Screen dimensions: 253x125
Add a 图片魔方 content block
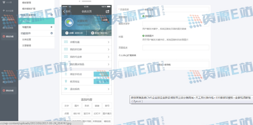pos(107,114)
